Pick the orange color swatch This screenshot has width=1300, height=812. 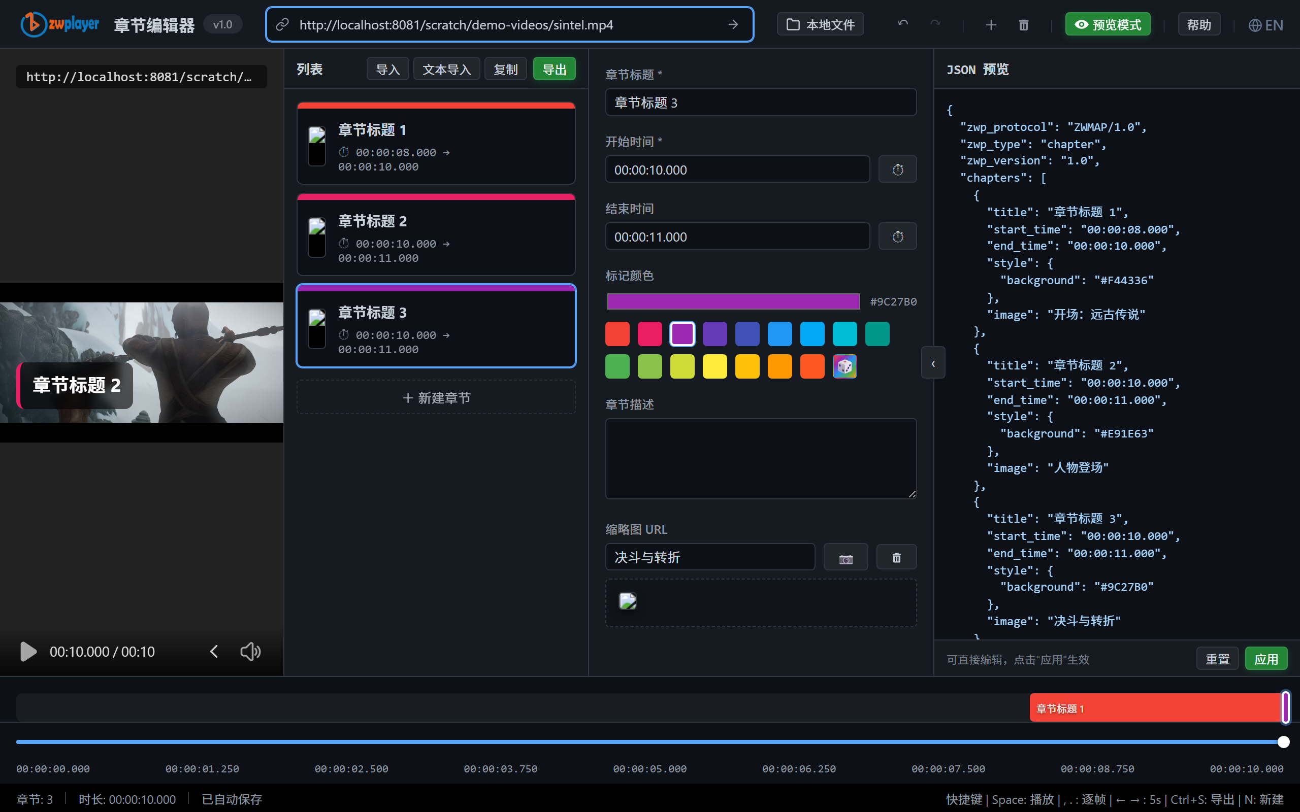tap(780, 367)
